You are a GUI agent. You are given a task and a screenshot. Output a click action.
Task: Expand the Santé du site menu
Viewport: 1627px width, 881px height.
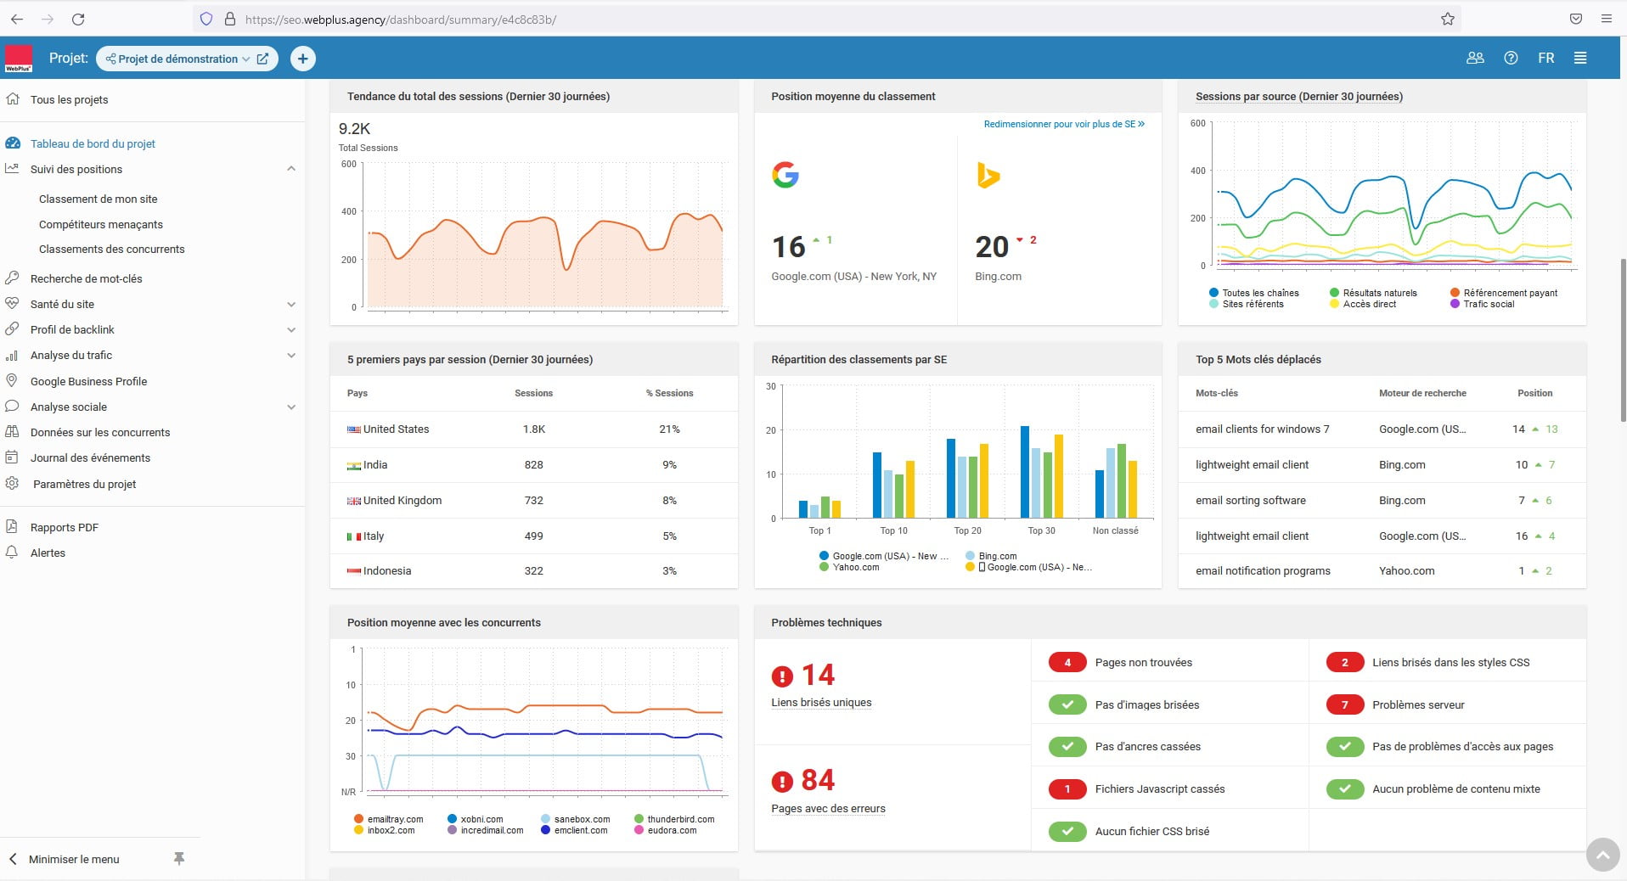click(291, 304)
